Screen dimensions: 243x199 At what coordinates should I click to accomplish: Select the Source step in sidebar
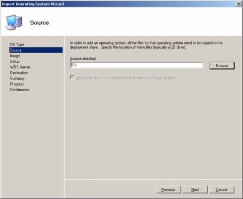click(36, 50)
